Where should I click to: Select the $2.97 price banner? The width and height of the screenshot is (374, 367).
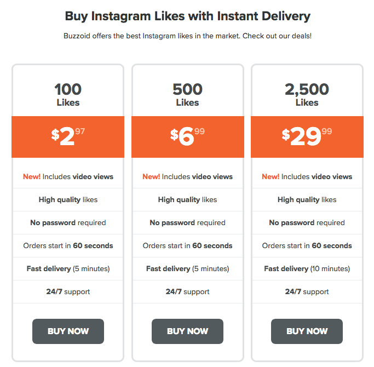[x=68, y=137]
